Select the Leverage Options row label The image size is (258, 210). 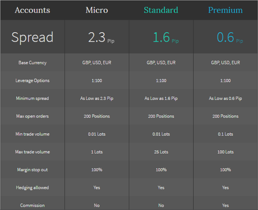tap(32, 81)
